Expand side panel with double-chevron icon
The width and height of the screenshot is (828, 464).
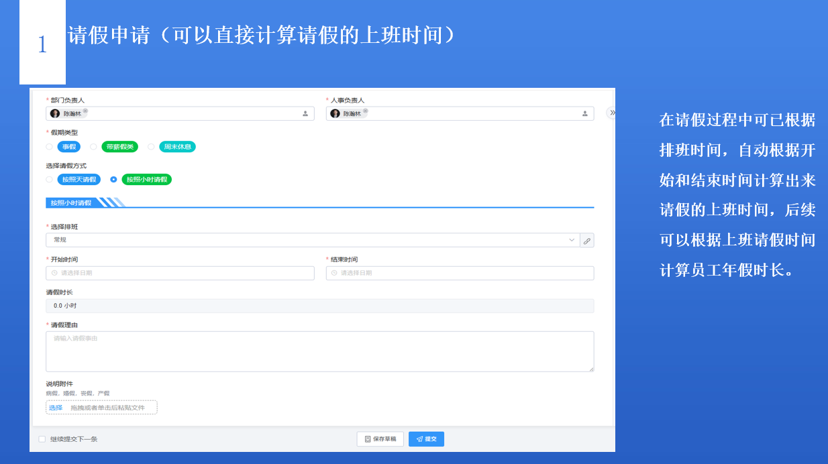(612, 113)
